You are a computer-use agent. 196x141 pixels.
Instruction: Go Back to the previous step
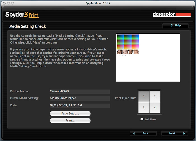click(x=143, y=133)
